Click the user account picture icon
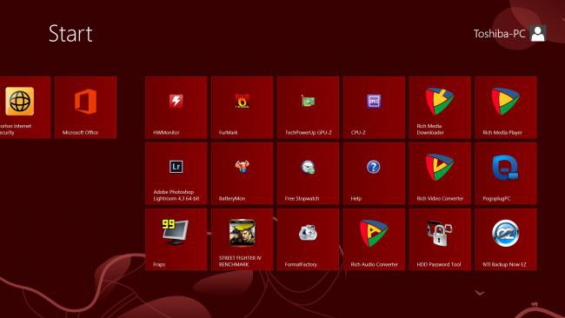The height and width of the screenshot is (318, 565). tap(538, 34)
